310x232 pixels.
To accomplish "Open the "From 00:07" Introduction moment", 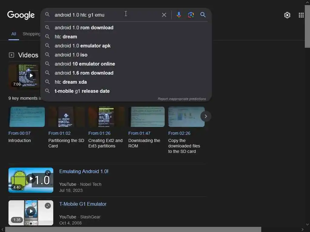I will [x=19, y=133].
